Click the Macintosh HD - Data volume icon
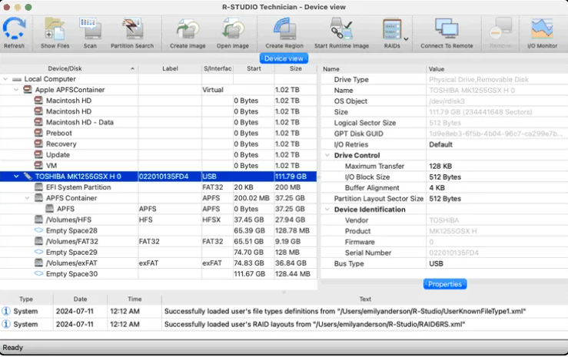Viewport: 568px width, 357px height. pyautogui.click(x=38, y=122)
